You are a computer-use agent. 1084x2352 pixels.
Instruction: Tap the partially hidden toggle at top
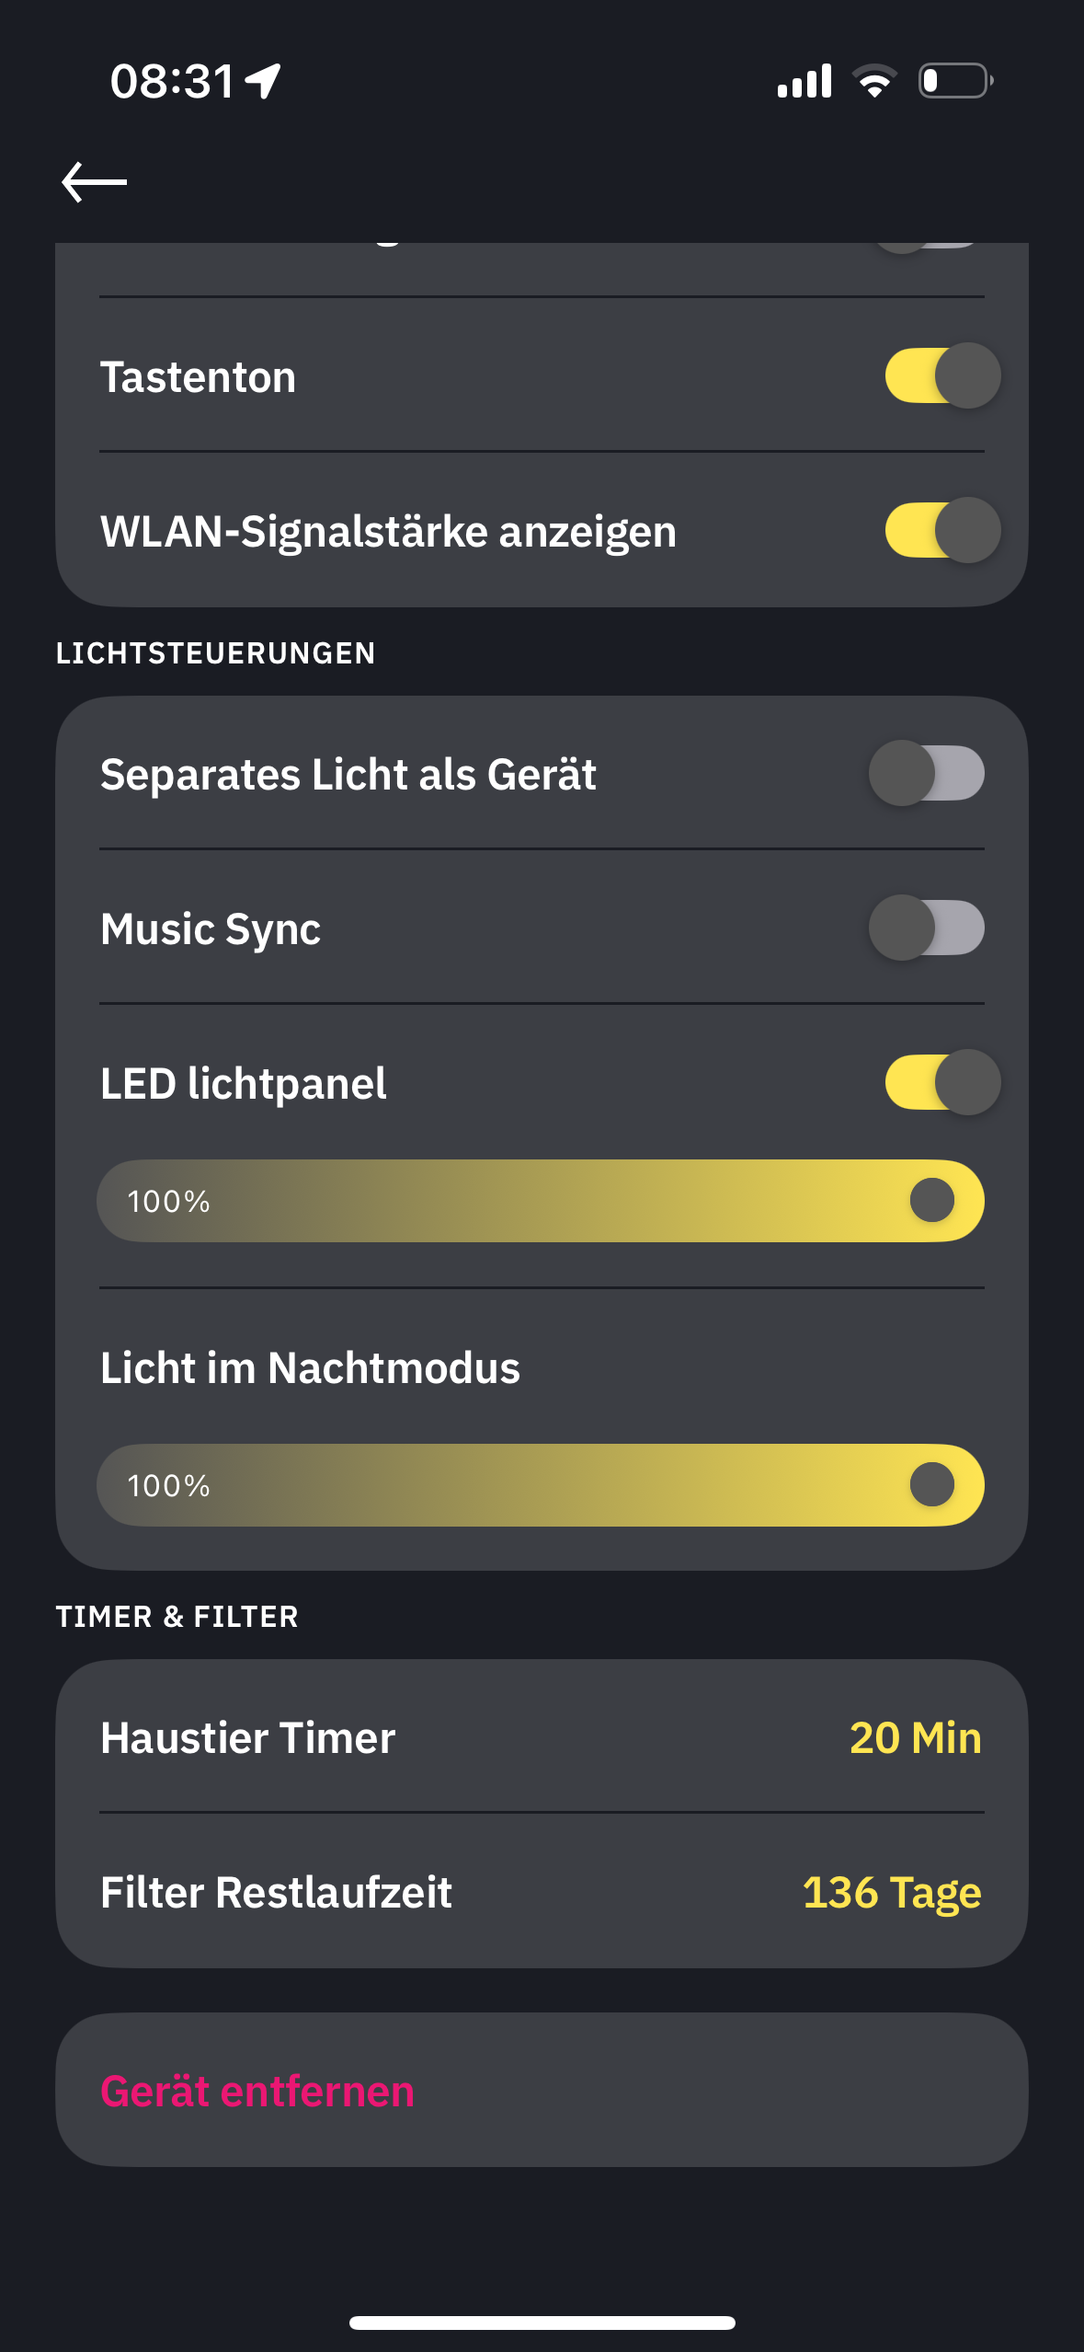tap(927, 246)
